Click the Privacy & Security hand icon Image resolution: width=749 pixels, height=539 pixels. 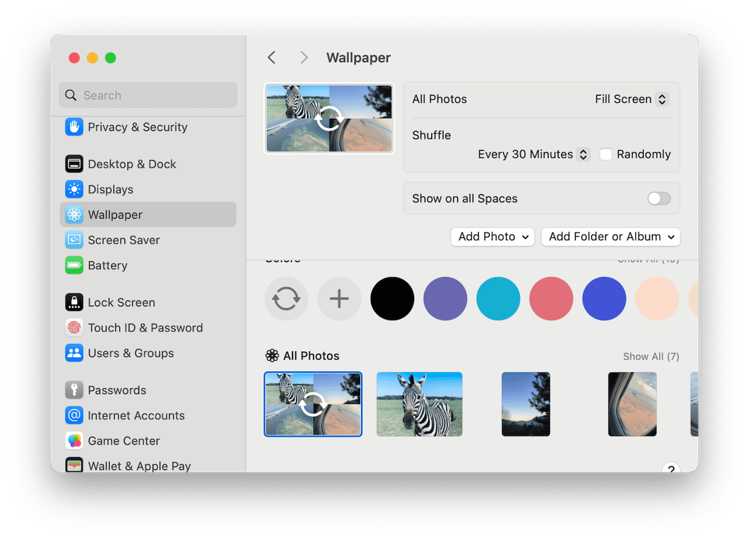(x=74, y=127)
